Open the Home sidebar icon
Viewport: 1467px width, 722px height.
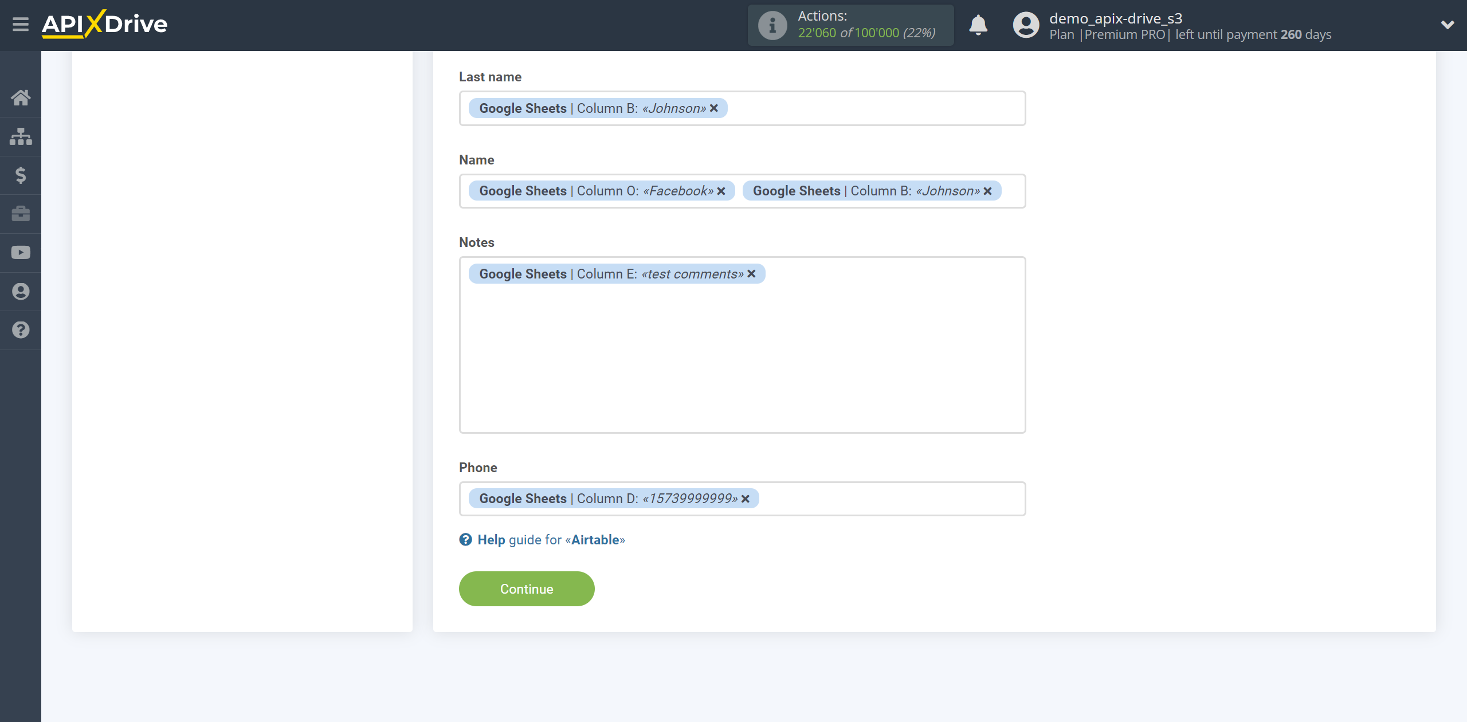point(21,97)
